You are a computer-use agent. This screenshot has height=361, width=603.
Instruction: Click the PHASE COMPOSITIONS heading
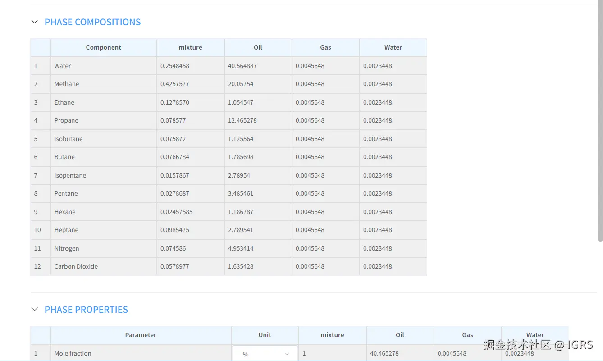[92, 22]
